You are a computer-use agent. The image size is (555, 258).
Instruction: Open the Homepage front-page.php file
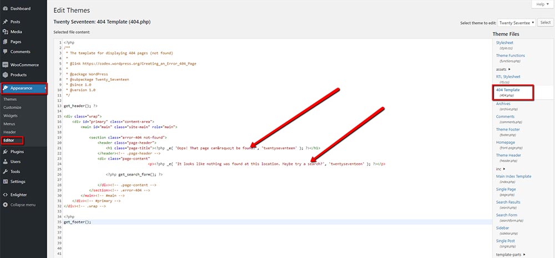506,143
